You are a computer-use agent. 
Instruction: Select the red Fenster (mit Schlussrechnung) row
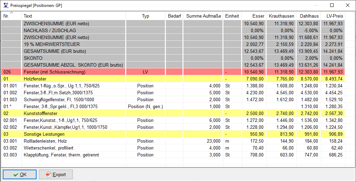[x=73, y=72]
